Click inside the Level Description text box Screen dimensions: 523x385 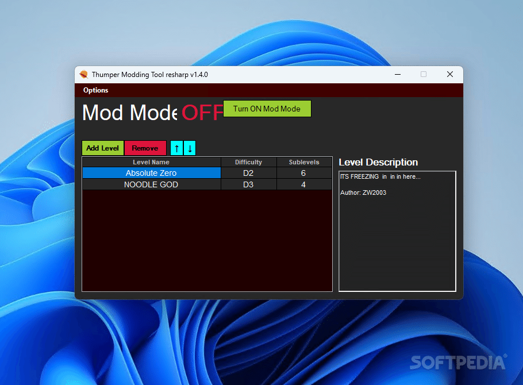pos(397,231)
